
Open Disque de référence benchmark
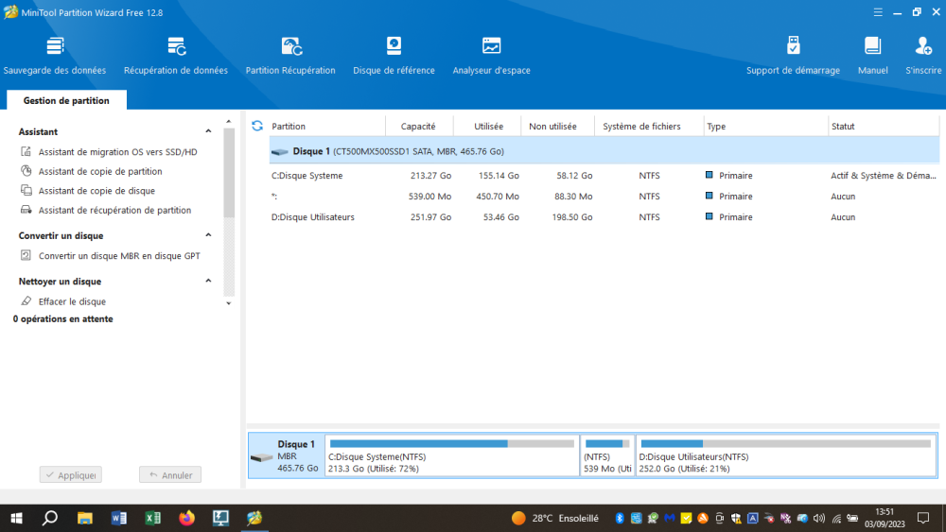394,56
